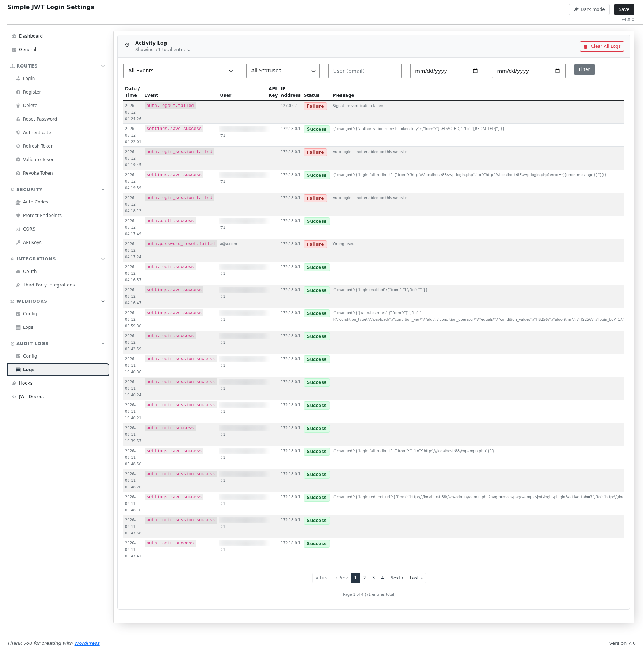Click the API Keys key icon

pos(18,243)
